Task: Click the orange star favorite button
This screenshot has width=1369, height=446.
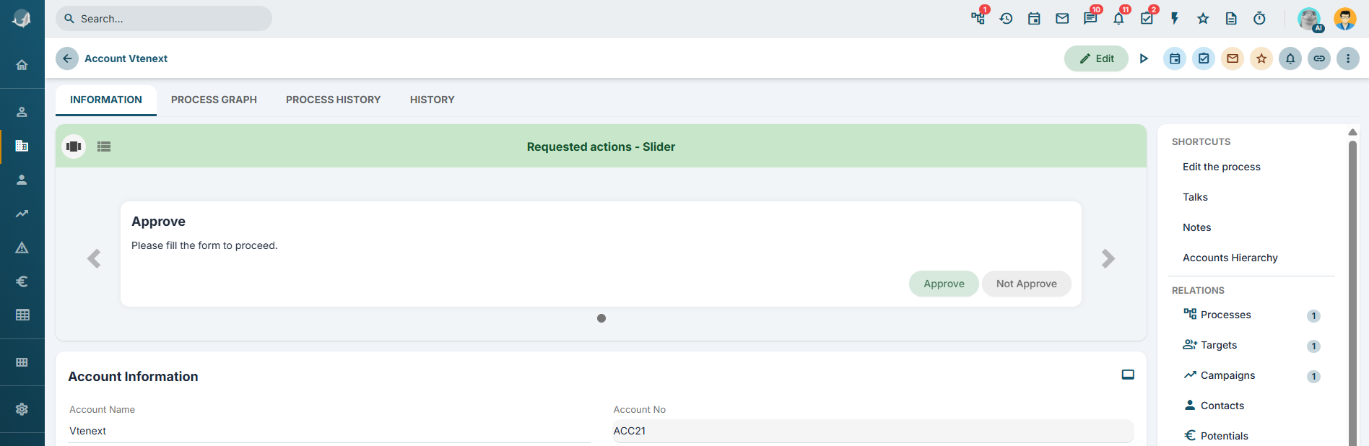Action: coord(1261,58)
